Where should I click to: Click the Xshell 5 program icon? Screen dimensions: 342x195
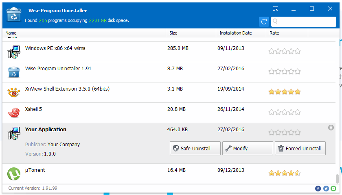tap(14, 113)
